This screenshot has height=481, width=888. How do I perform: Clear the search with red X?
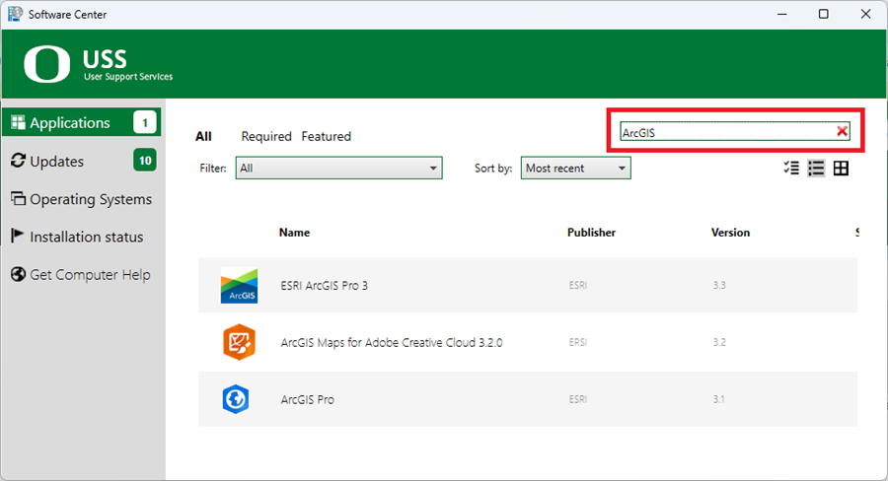pos(843,131)
